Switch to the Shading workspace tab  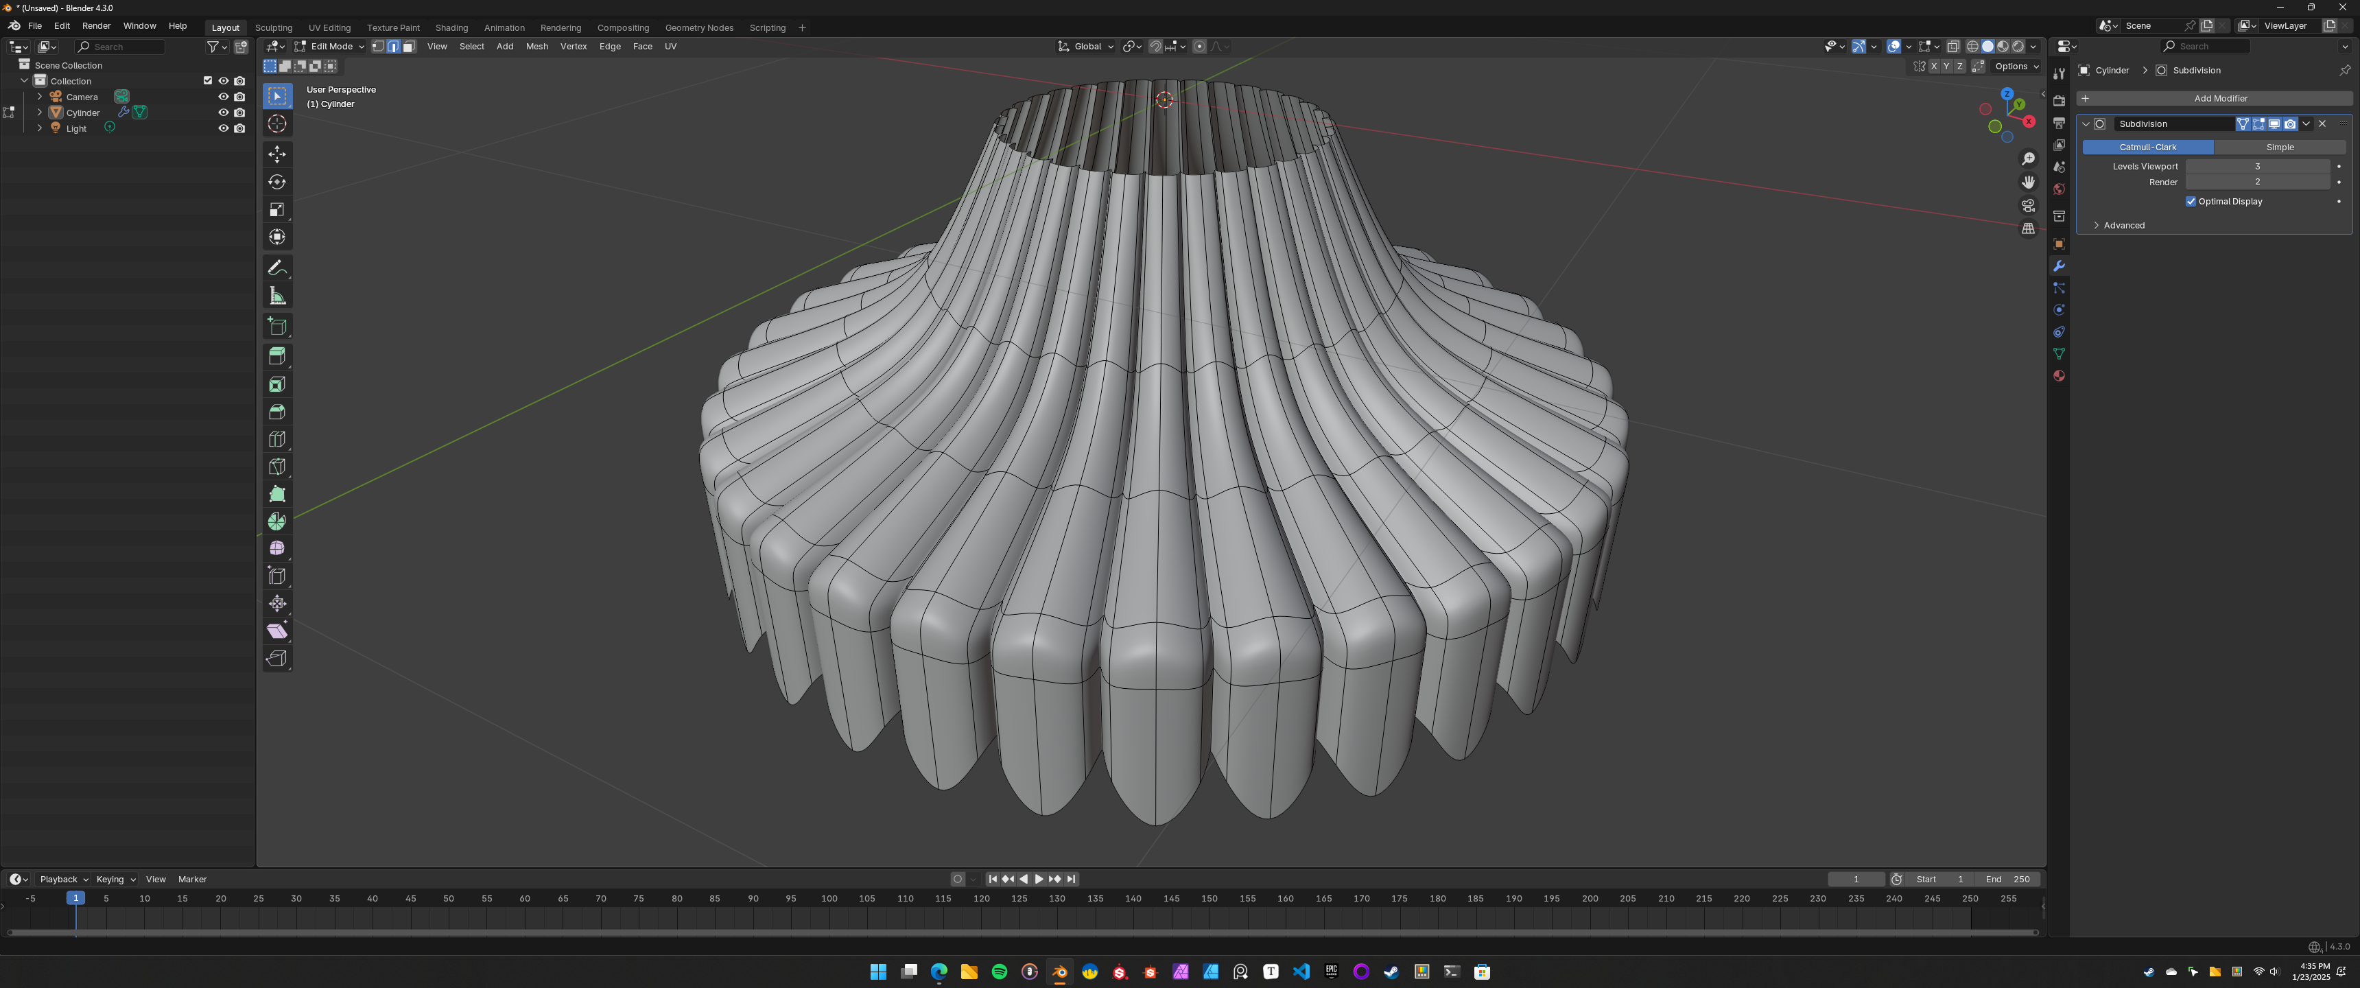tap(451, 27)
